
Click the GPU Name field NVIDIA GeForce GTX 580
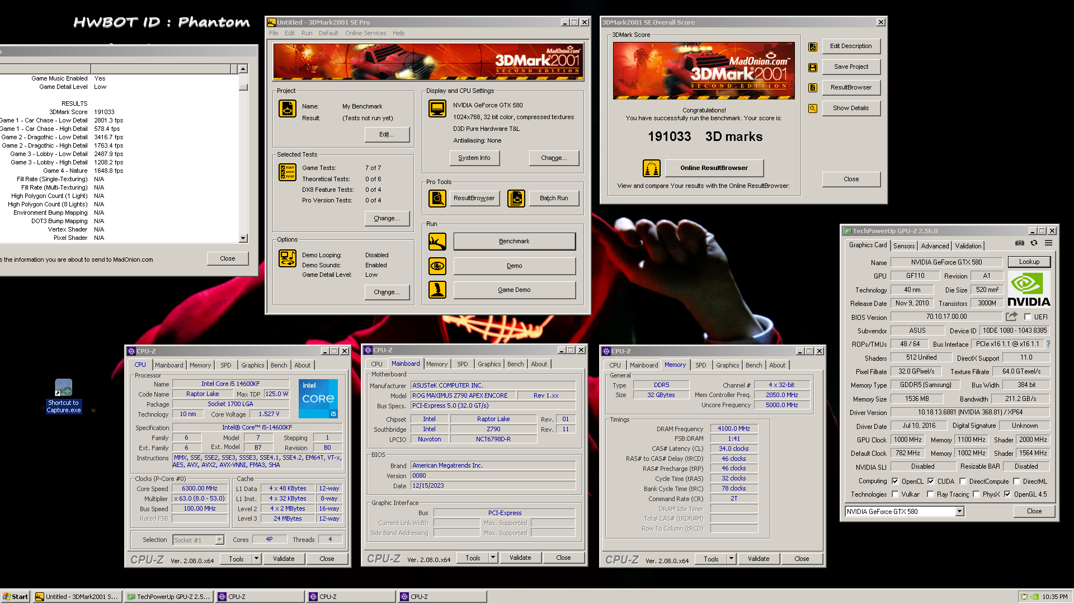946,262
